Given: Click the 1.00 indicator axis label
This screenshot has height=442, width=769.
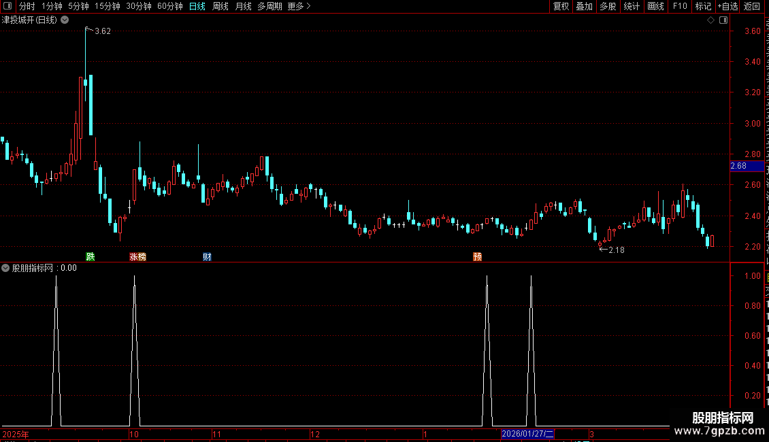Looking at the screenshot, I should pyautogui.click(x=752, y=276).
